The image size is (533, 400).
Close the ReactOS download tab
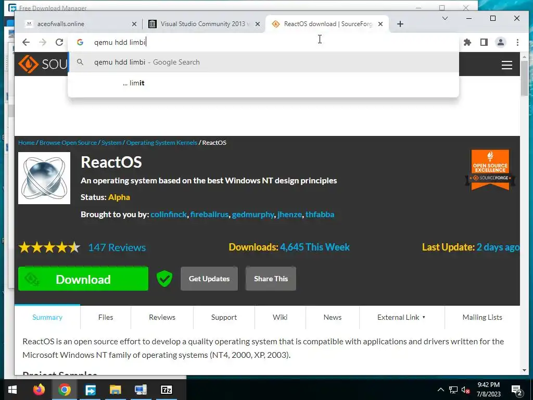[380, 24]
